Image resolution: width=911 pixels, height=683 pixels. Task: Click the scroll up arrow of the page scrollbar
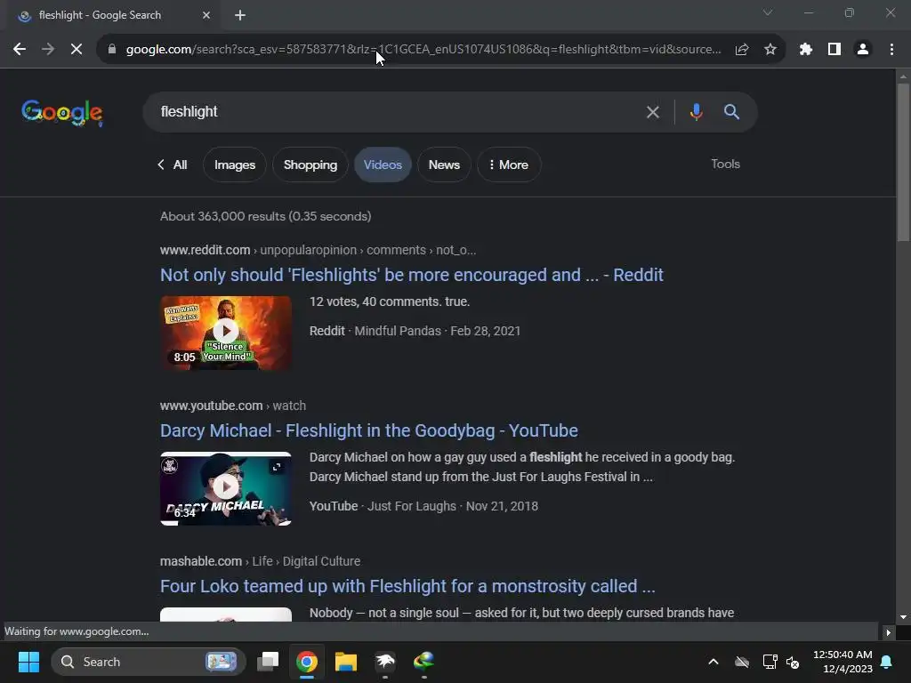(903, 76)
